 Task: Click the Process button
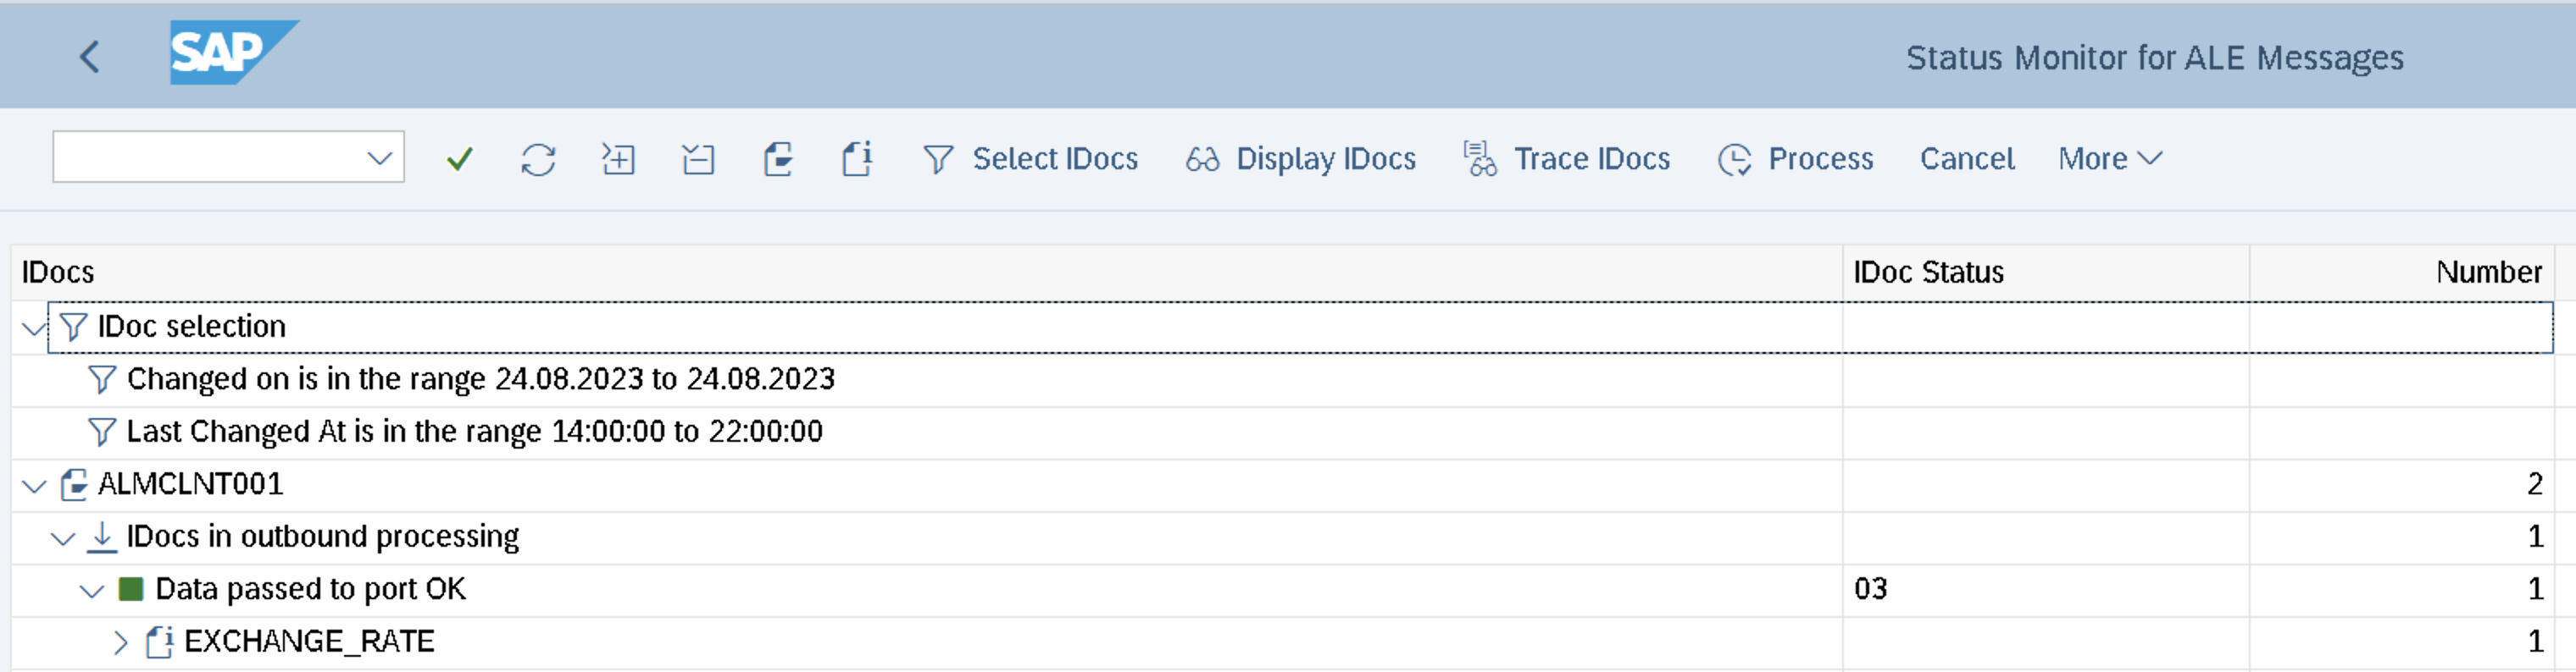point(1795,159)
